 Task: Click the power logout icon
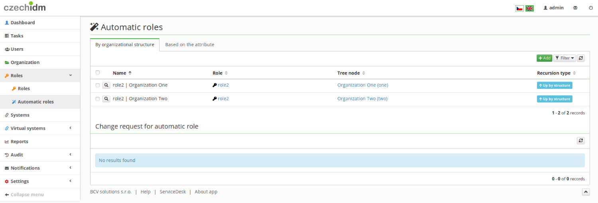pyautogui.click(x=591, y=8)
